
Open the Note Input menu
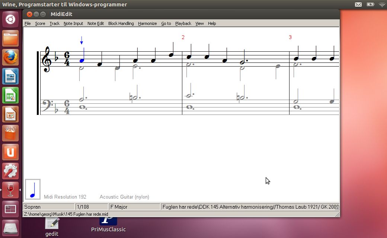73,23
